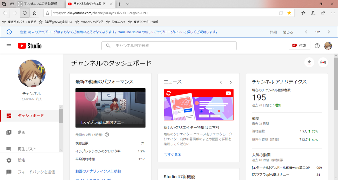The width and height of the screenshot is (338, 180).
Task: Open the じゃらんnet bookmark
Action: point(115,22)
